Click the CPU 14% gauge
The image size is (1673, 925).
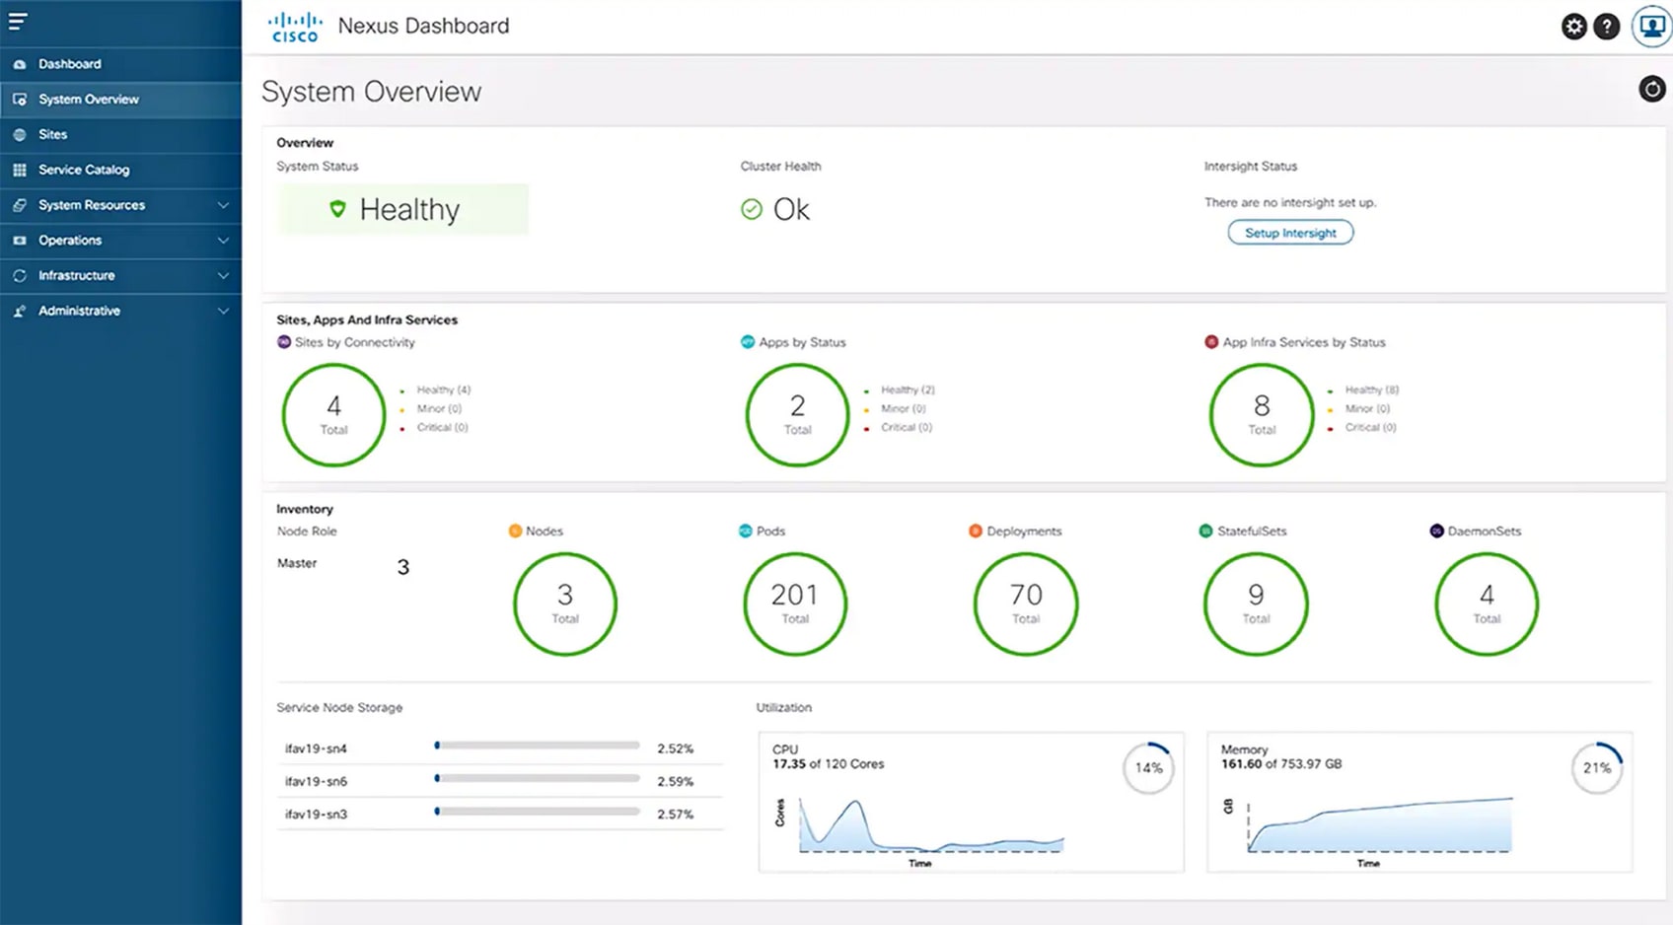coord(1148,768)
